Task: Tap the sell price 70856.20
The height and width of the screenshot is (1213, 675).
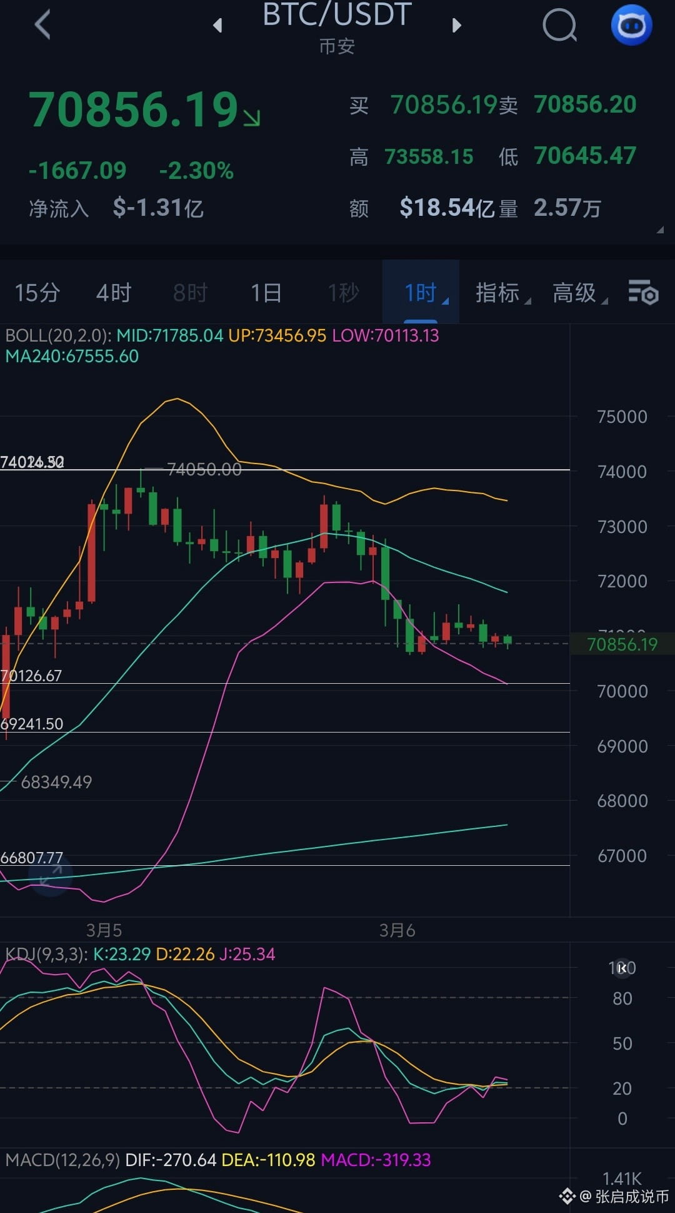Action: [585, 104]
